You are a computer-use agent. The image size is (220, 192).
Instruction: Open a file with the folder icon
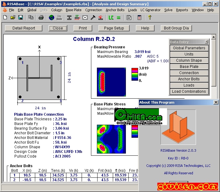[x=13, y=17]
